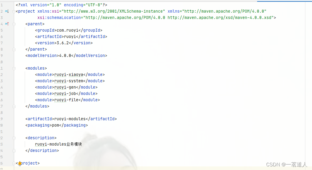Collapse the opening parent tag fold marker
The width and height of the screenshot is (312, 170).
tap(14, 24)
